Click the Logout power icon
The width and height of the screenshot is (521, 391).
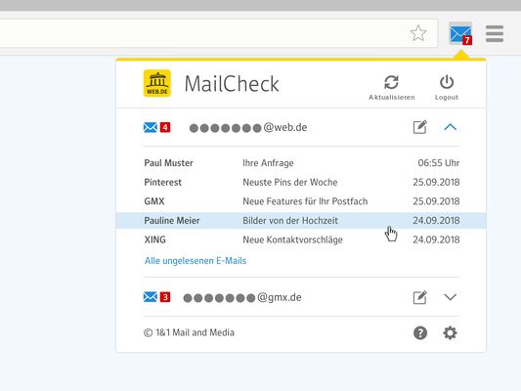[447, 82]
